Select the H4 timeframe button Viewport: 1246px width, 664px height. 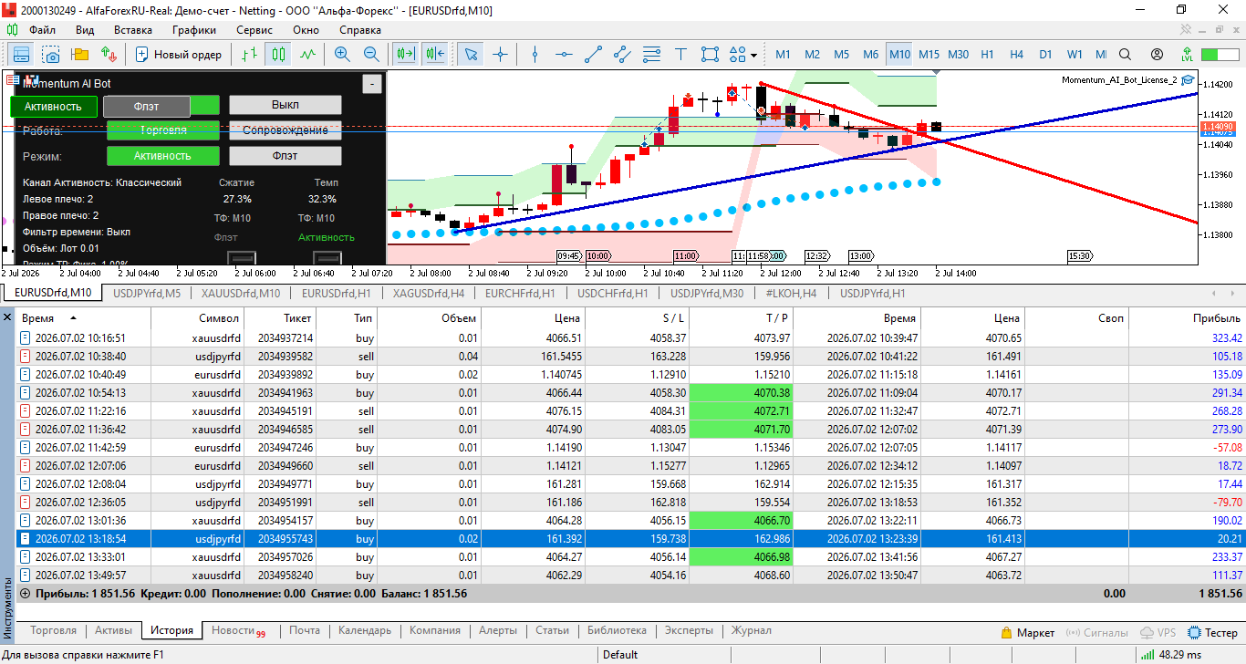click(1016, 55)
